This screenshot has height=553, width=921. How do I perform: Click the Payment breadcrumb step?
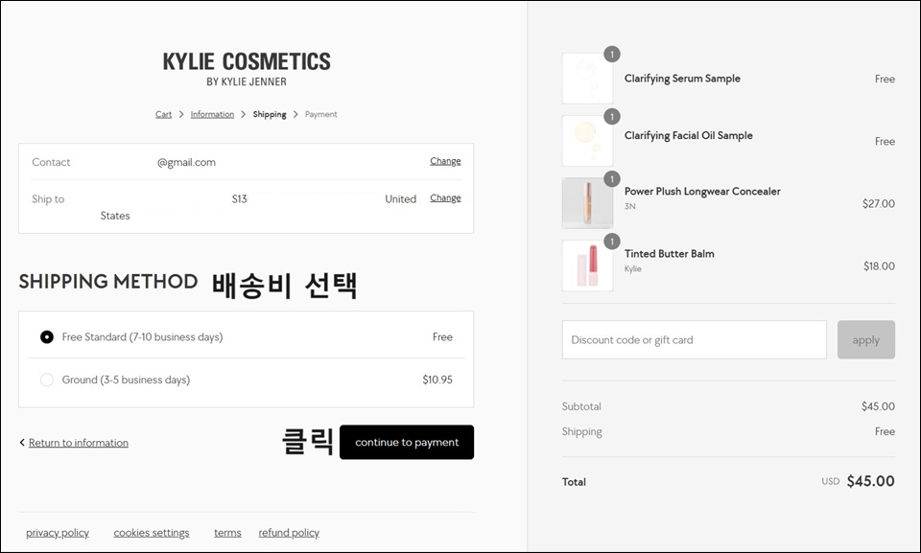(320, 114)
